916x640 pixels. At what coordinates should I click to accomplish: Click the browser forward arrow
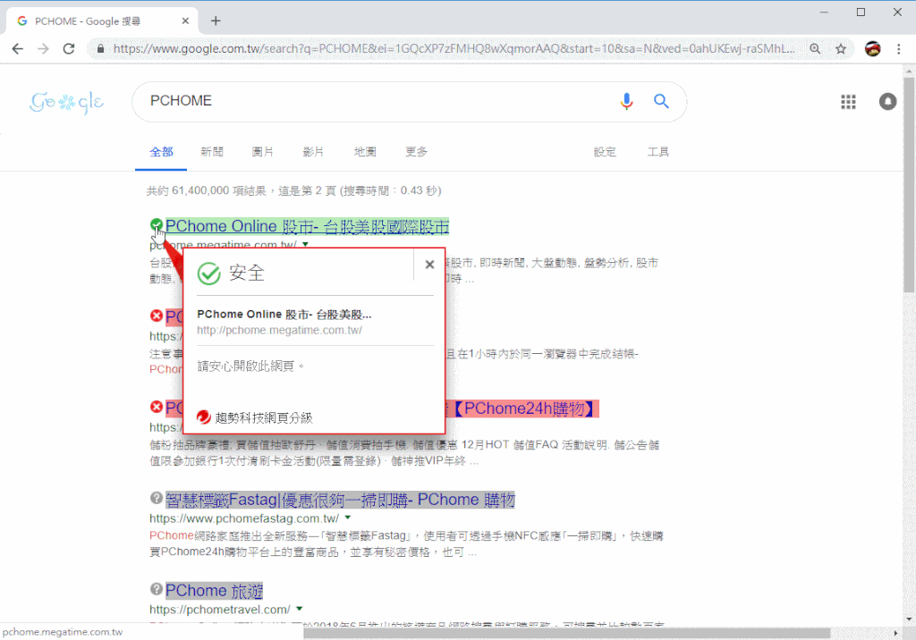click(x=43, y=49)
